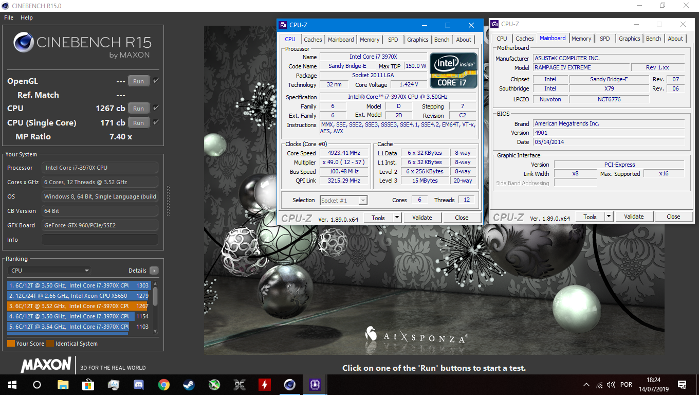Open File Explorer from the taskbar

[x=63, y=384]
